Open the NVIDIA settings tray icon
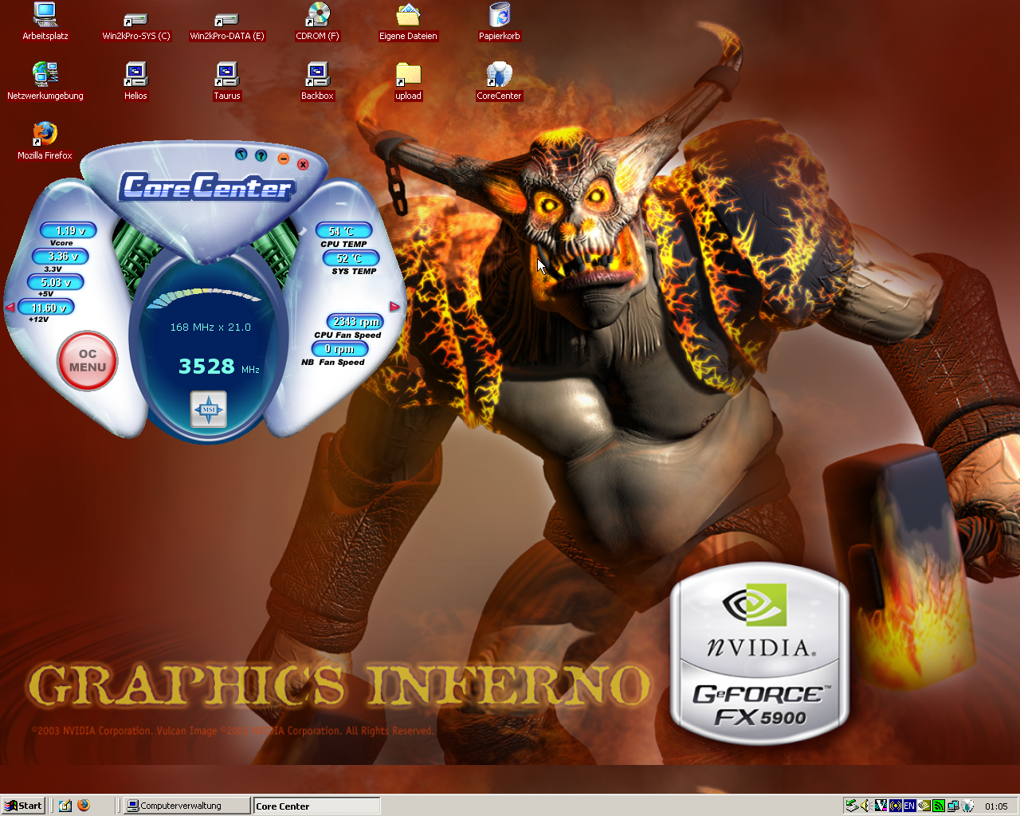Viewport: 1020px width, 816px height. click(924, 806)
